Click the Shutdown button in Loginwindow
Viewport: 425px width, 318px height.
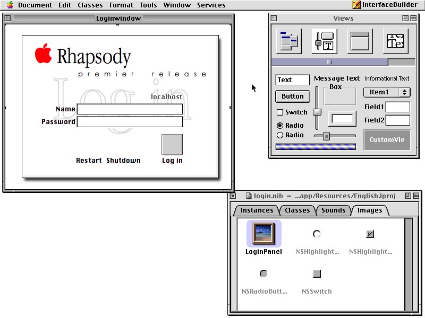[x=123, y=161]
